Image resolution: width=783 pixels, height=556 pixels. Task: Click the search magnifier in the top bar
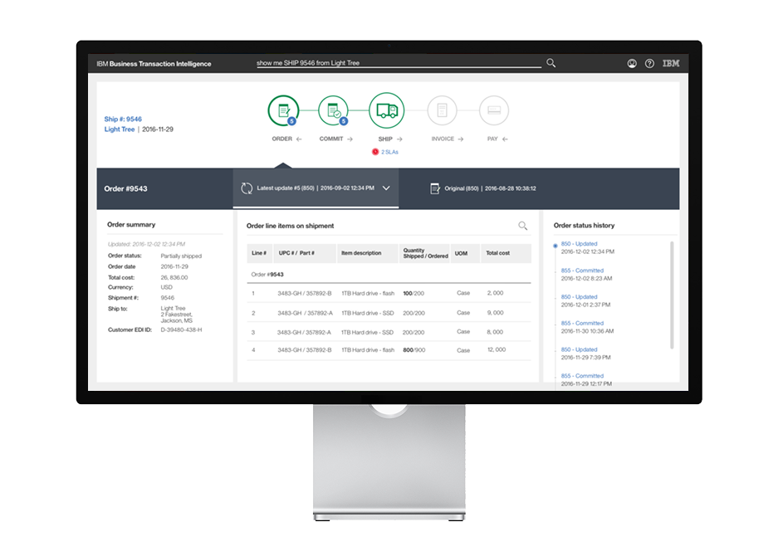click(x=550, y=63)
